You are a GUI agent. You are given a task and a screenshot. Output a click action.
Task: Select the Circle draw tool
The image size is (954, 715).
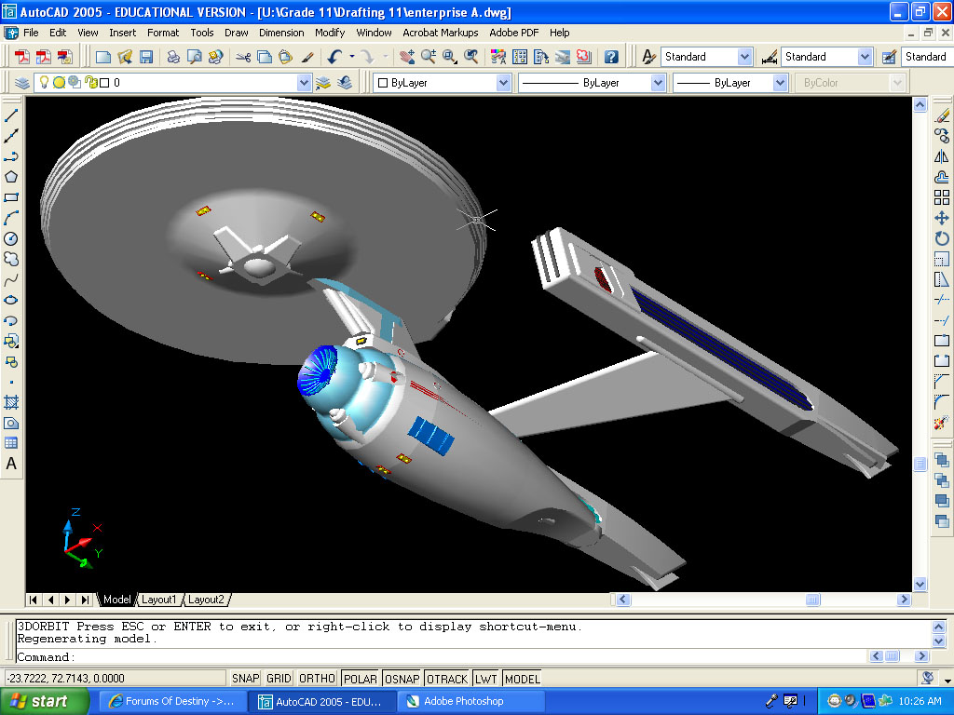(11, 239)
